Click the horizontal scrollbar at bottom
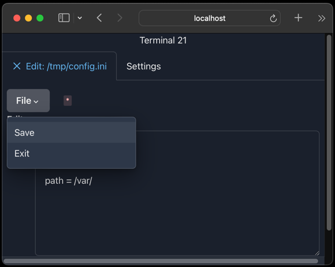Viewport: 335px width, 267px height. [161, 261]
